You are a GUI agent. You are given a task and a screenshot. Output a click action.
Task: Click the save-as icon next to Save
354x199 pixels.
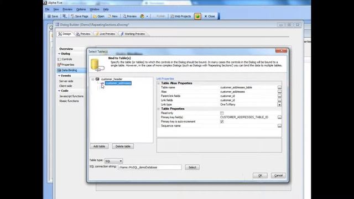(65, 16)
